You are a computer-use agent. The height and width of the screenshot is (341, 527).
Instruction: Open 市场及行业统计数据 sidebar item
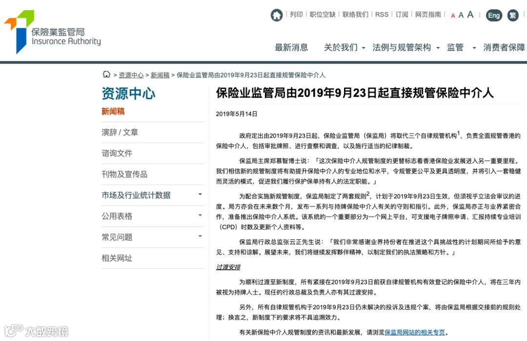point(136,195)
